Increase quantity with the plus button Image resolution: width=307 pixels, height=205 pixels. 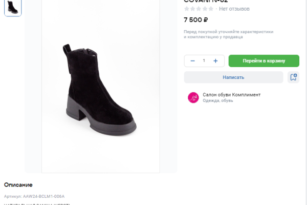[x=215, y=61]
